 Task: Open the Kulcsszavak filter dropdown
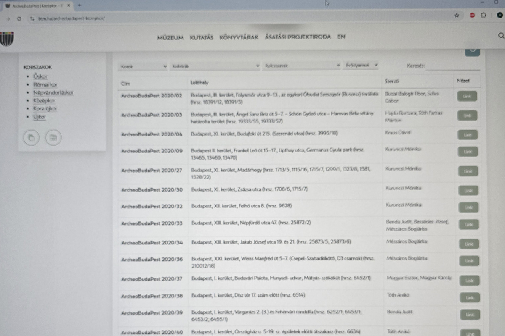click(301, 66)
